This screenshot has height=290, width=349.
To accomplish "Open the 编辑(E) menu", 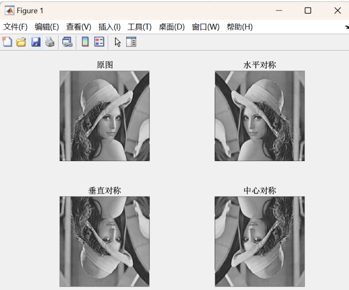I will tap(47, 27).
